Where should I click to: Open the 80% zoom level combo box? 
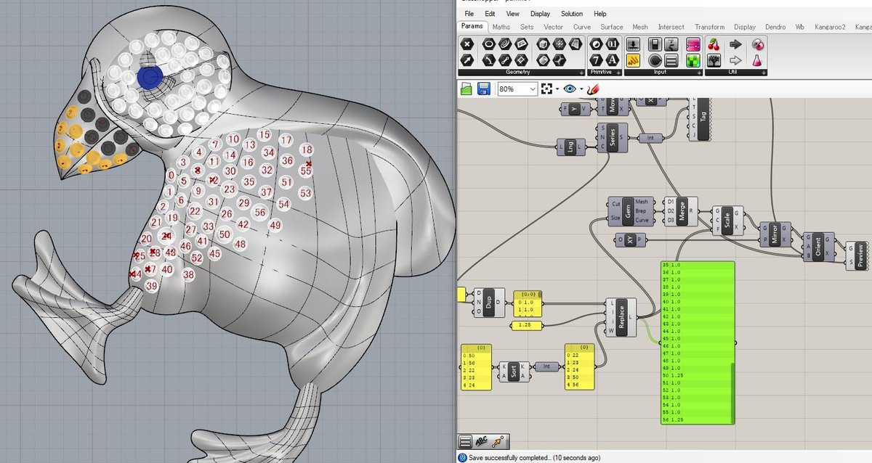click(x=517, y=89)
